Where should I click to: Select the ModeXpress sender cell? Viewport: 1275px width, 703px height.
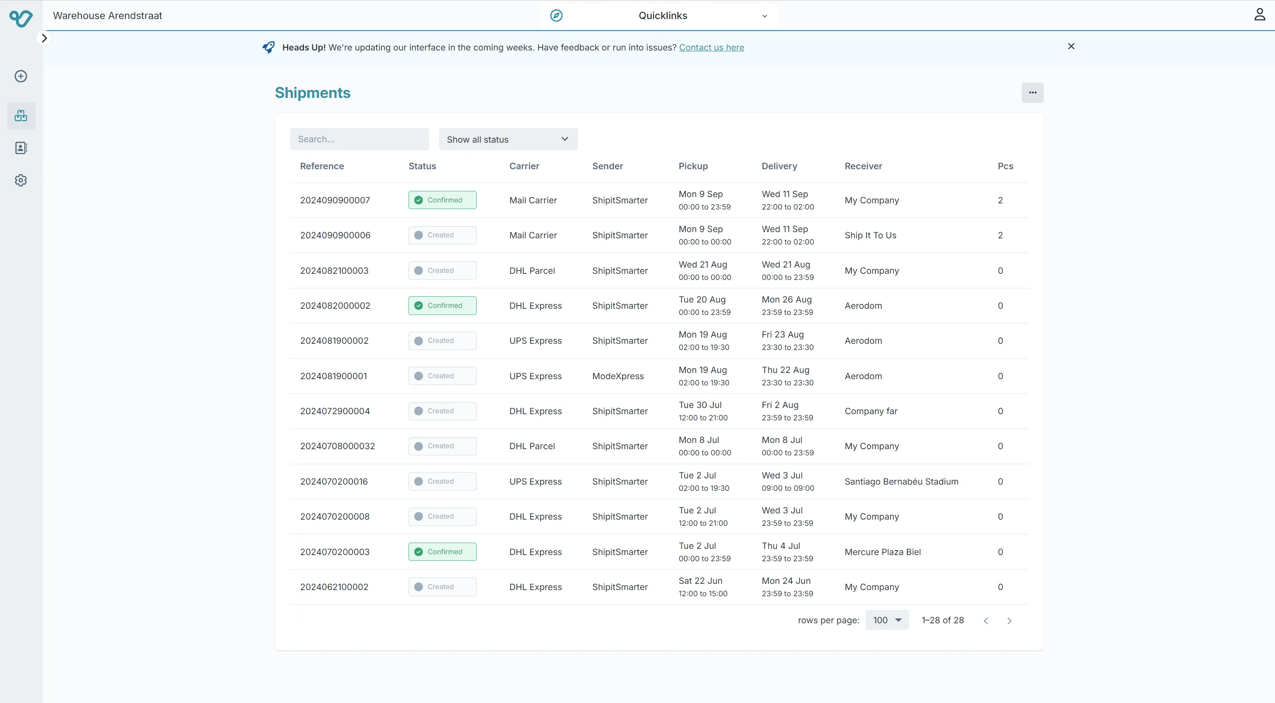[618, 376]
